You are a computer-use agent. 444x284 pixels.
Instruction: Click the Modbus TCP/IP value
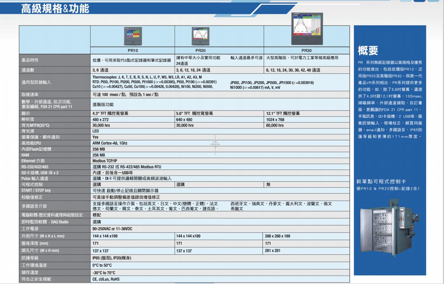click(x=104, y=161)
